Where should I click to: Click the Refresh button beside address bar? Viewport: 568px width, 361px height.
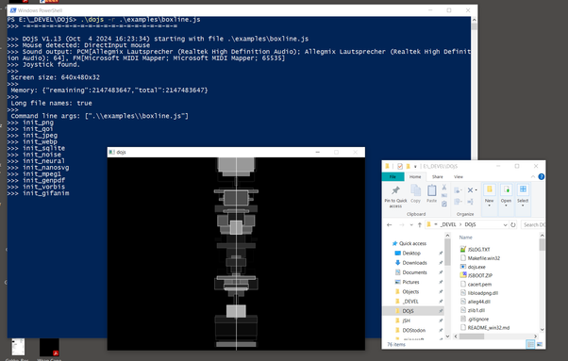tap(513, 225)
